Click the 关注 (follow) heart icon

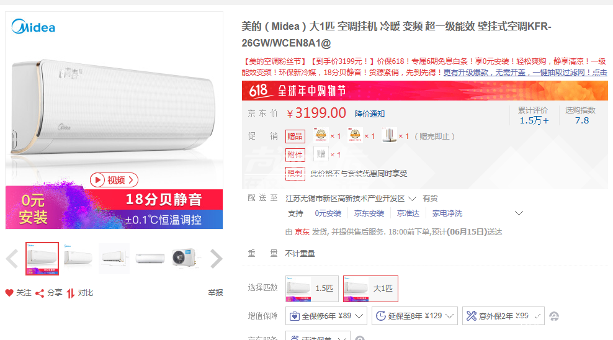(9, 293)
